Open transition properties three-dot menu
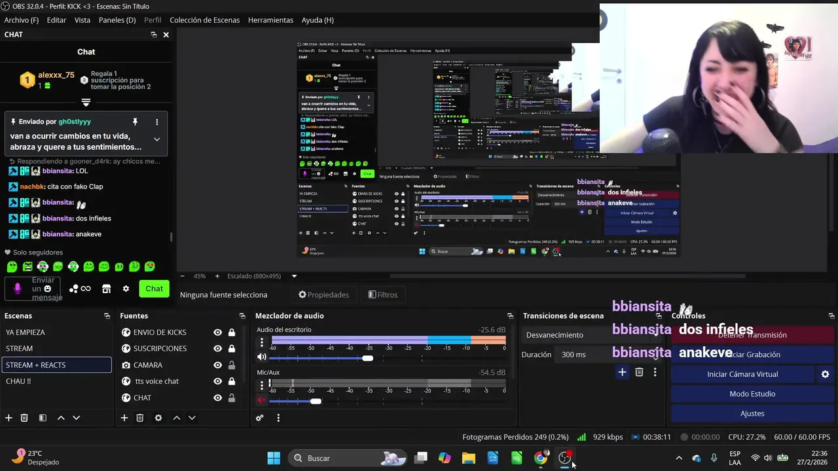Image resolution: width=838 pixels, height=471 pixels. coord(655,372)
